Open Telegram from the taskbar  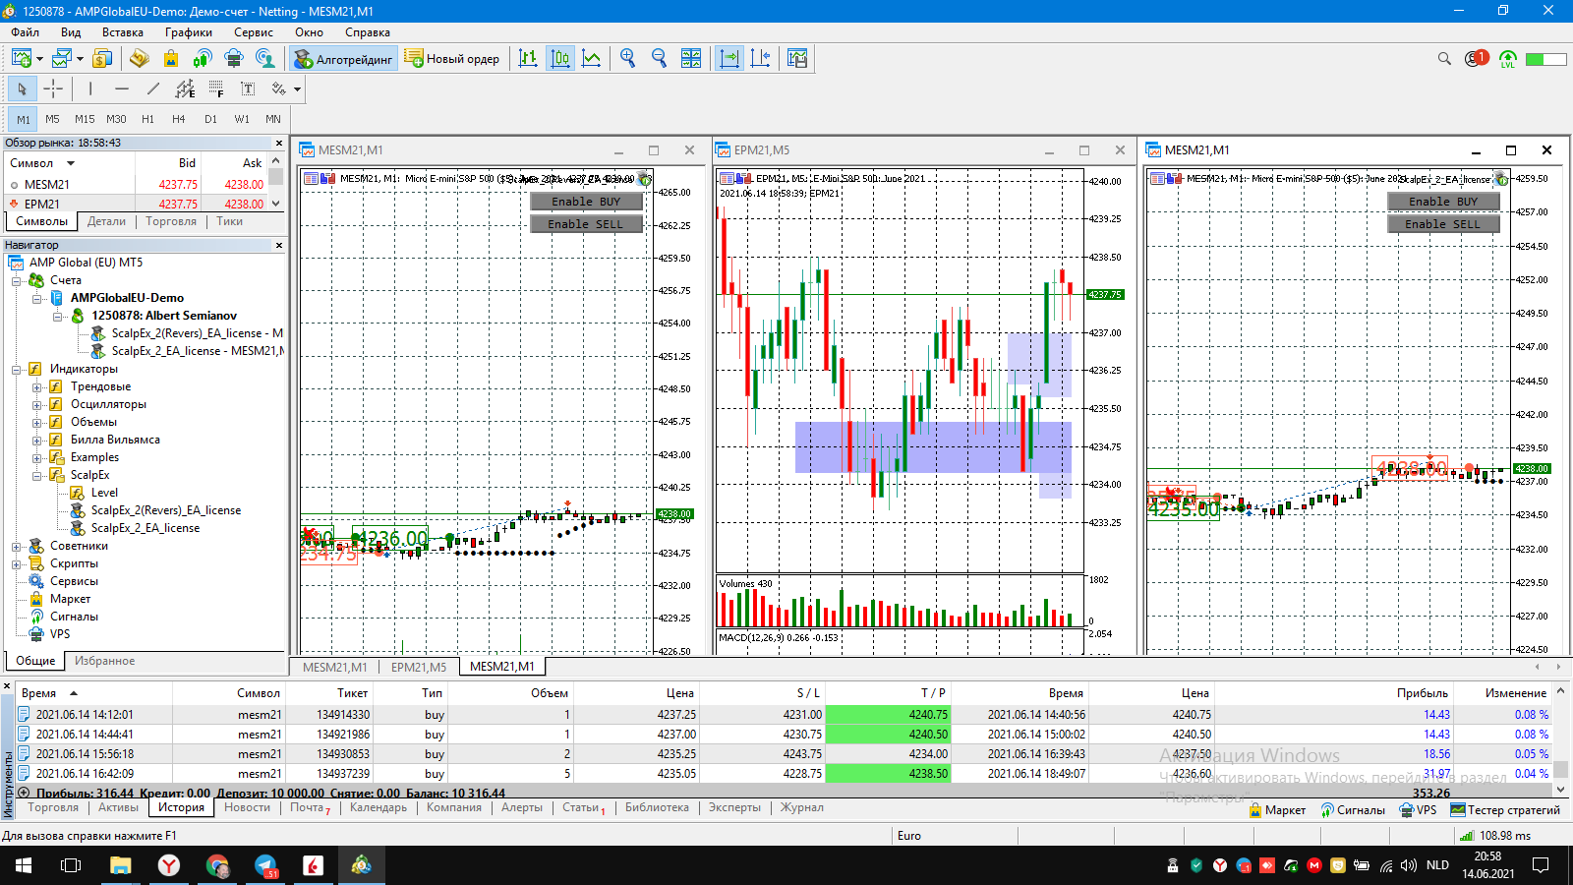(265, 865)
